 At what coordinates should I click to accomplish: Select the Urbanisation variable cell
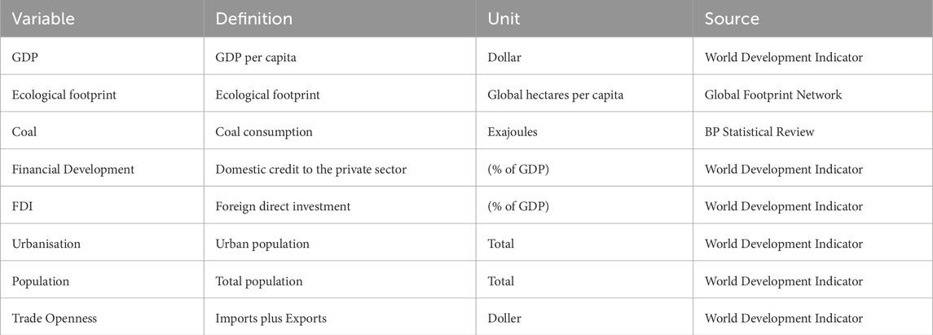tap(102, 244)
